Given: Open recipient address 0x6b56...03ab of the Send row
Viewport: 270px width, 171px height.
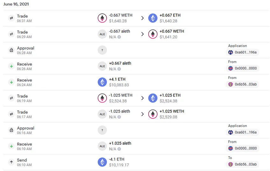Looking at the screenshot, I should tap(242, 164).
